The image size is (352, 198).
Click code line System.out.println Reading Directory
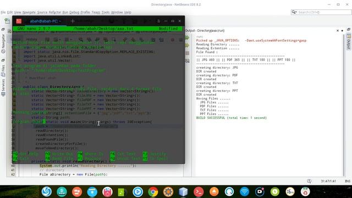[x=88, y=166]
